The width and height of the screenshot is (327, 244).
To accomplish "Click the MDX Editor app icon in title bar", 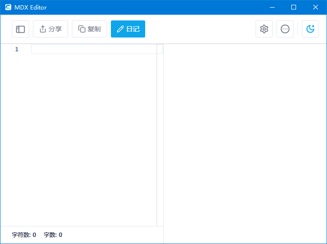I will [x=8, y=7].
